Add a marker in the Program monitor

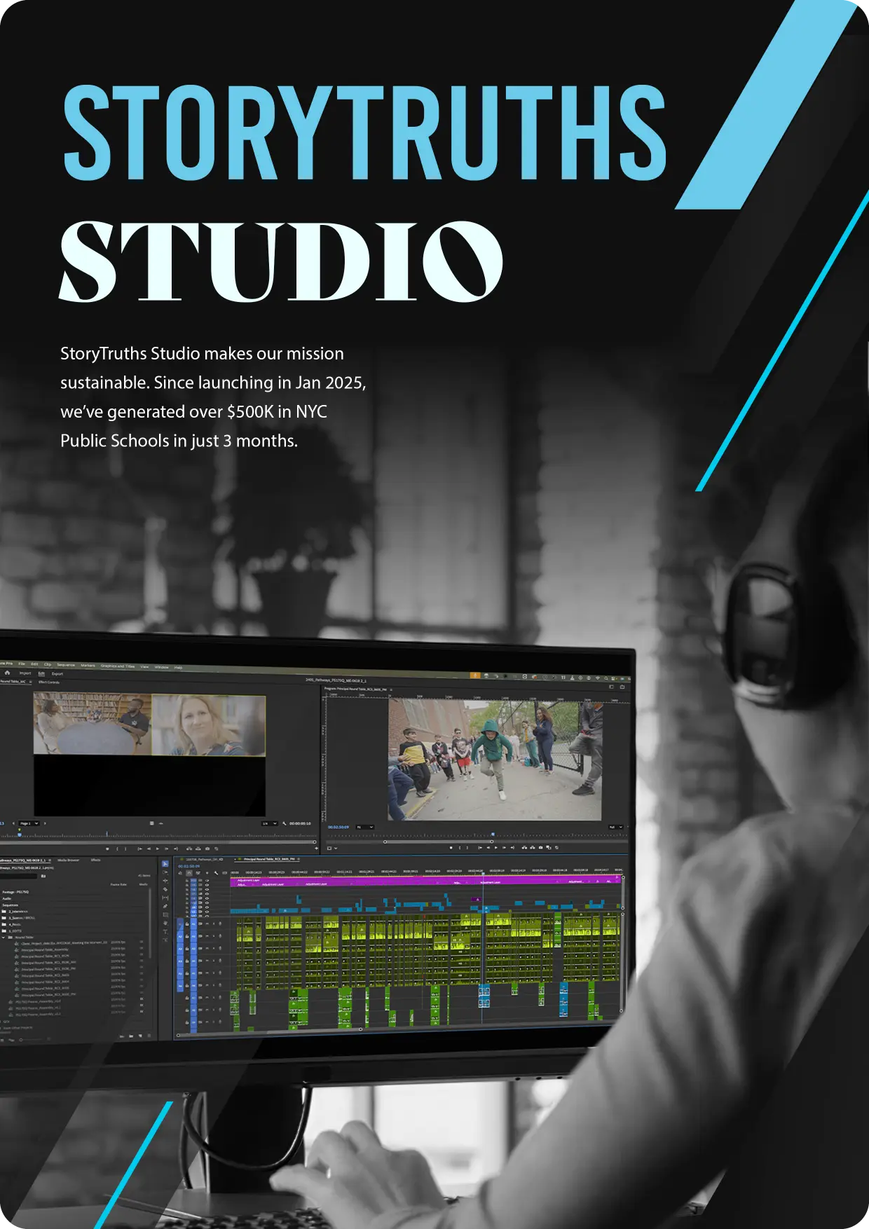point(451,848)
